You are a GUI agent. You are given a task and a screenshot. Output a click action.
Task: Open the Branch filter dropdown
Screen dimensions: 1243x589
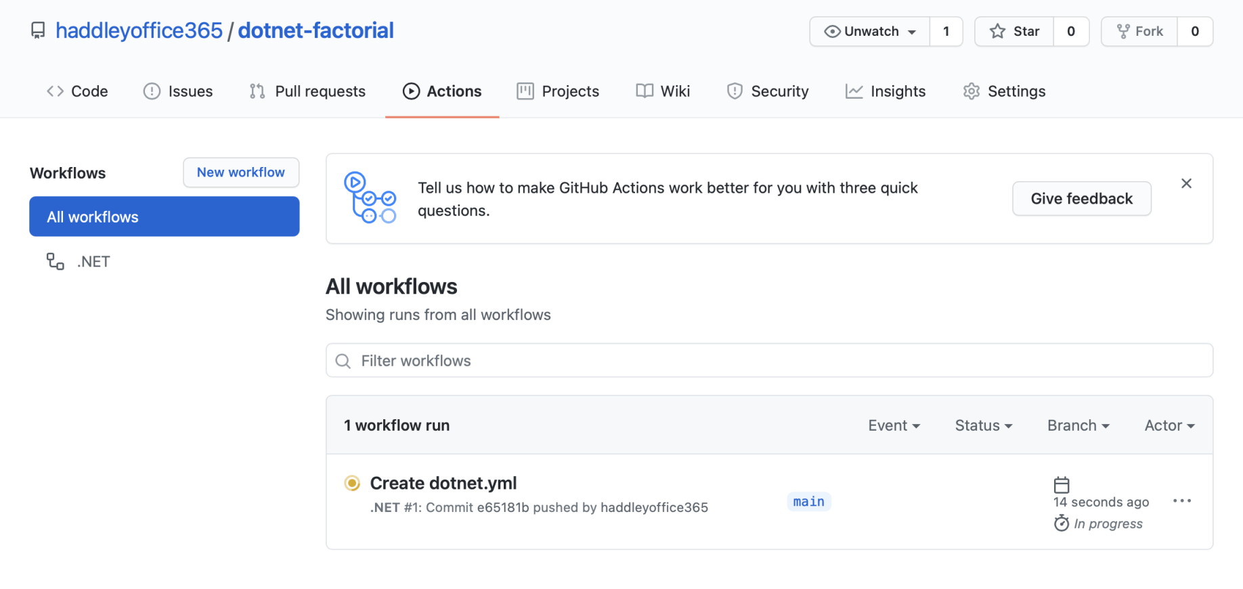(1078, 425)
